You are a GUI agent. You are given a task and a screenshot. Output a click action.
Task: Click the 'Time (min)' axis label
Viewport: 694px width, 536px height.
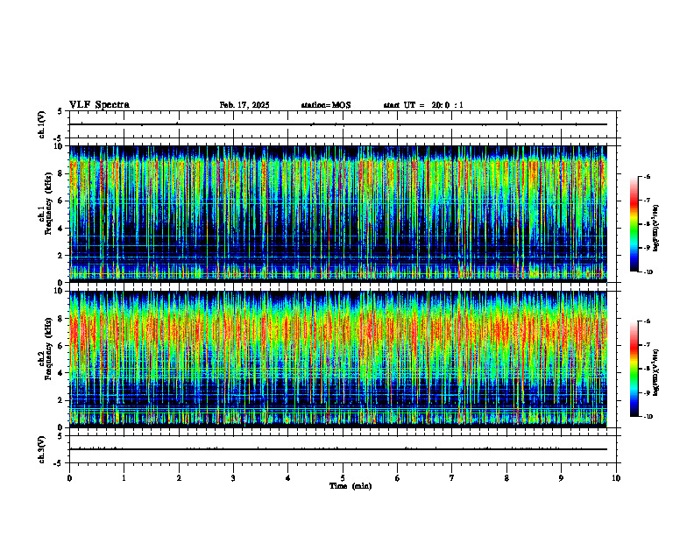pos(351,486)
